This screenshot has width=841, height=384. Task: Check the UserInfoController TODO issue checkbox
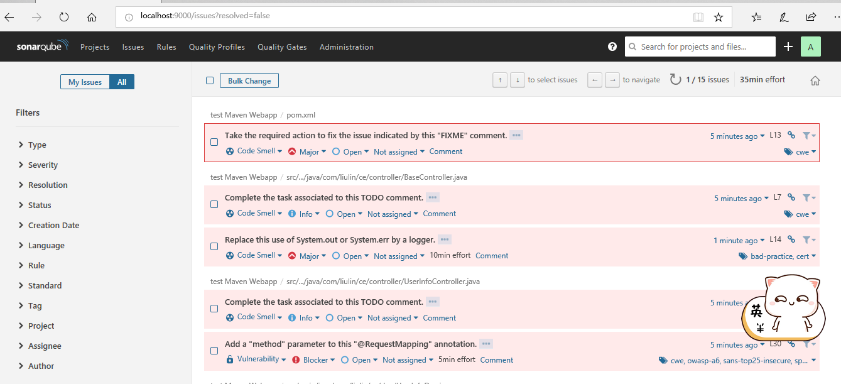point(214,309)
